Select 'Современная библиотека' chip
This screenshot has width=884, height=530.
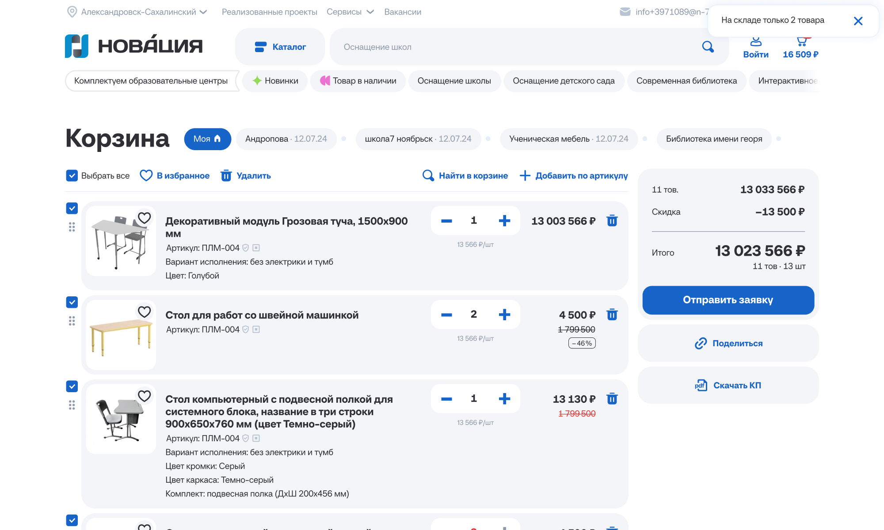pos(686,81)
